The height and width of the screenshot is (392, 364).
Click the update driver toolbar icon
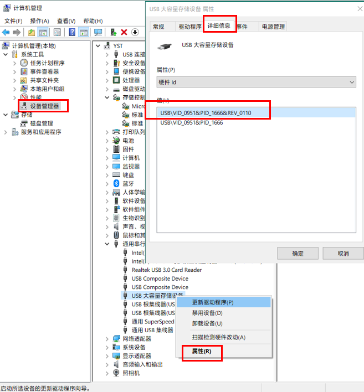(113, 33)
